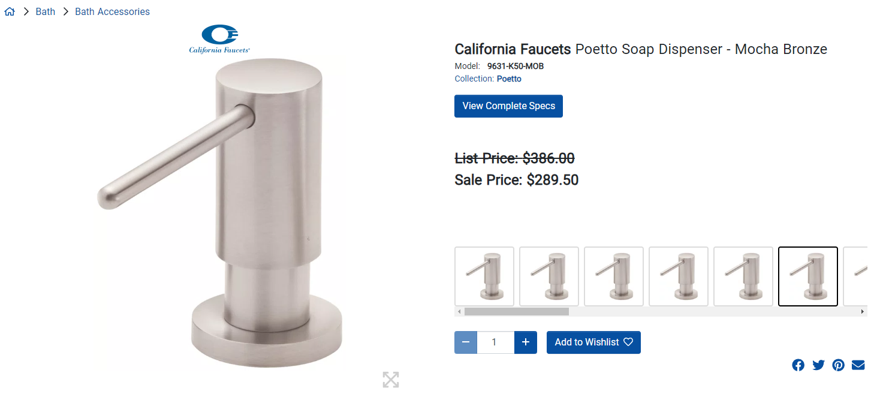Increase quantity with the plus button
Viewport: 883px width, 406px height.
pos(526,342)
